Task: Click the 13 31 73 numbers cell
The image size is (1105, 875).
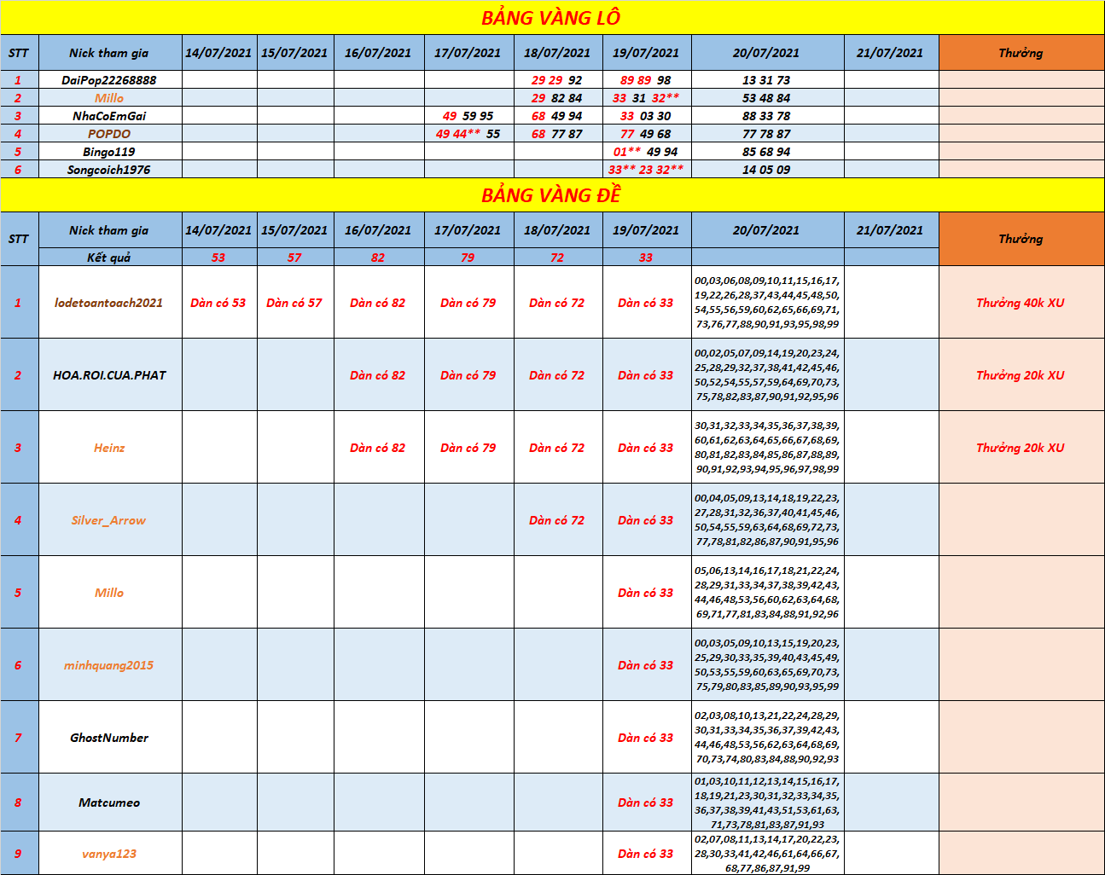Action: point(766,80)
